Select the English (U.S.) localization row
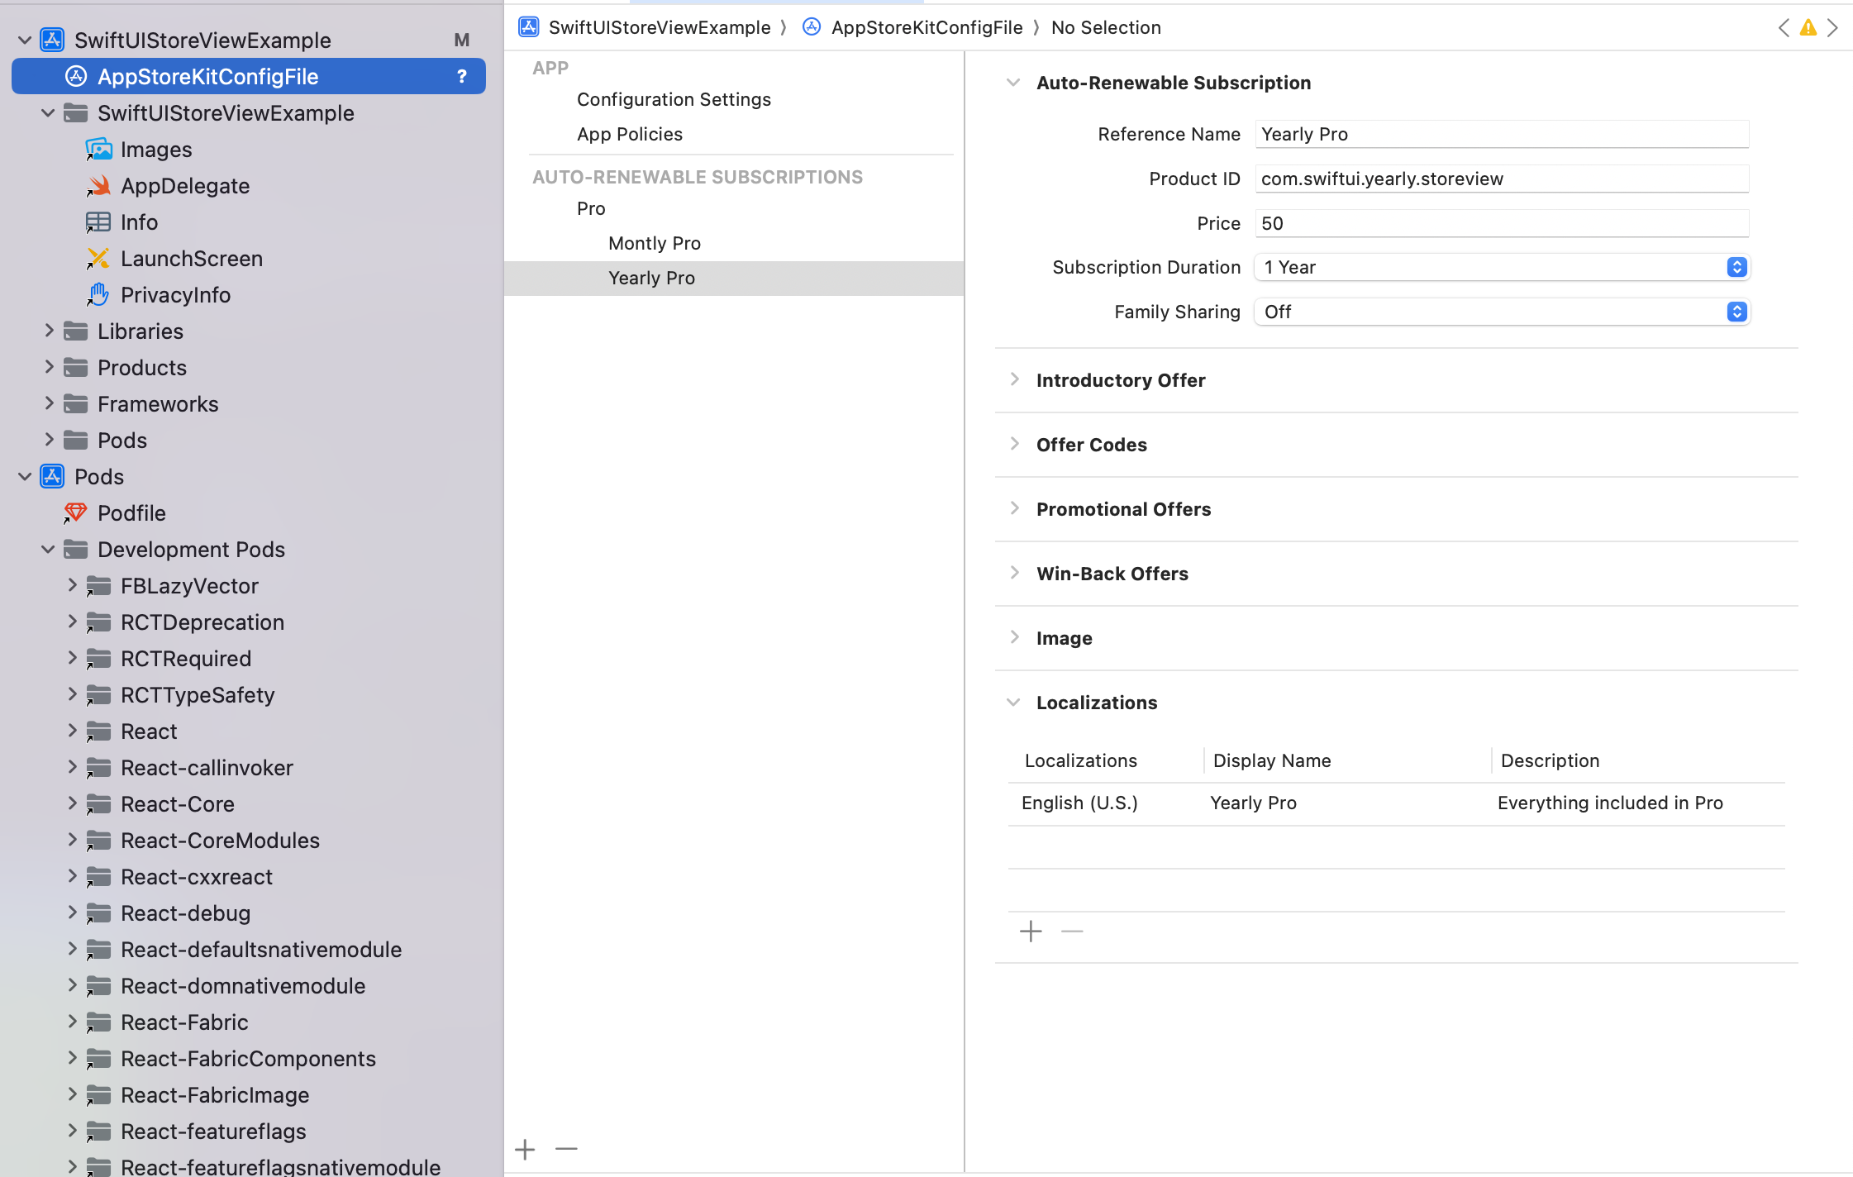The height and width of the screenshot is (1177, 1853). 1397,803
